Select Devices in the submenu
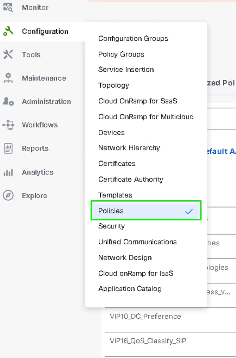 111,133
